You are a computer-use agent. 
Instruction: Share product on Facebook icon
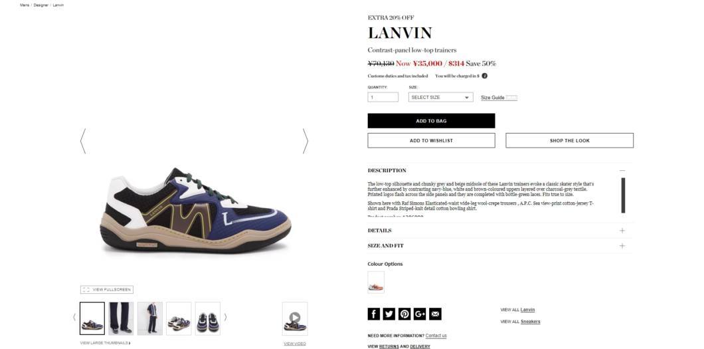pos(373,314)
